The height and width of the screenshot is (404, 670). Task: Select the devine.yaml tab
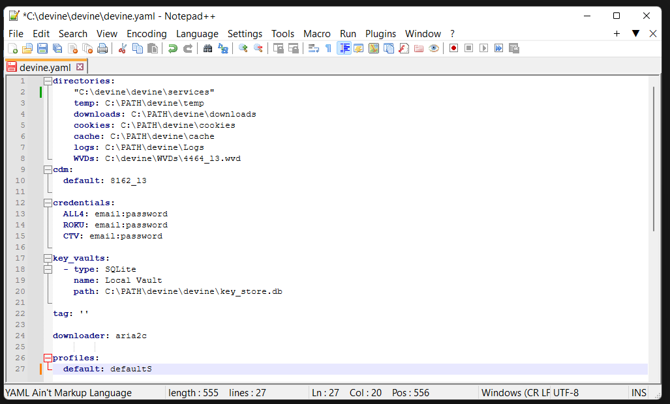(x=45, y=67)
